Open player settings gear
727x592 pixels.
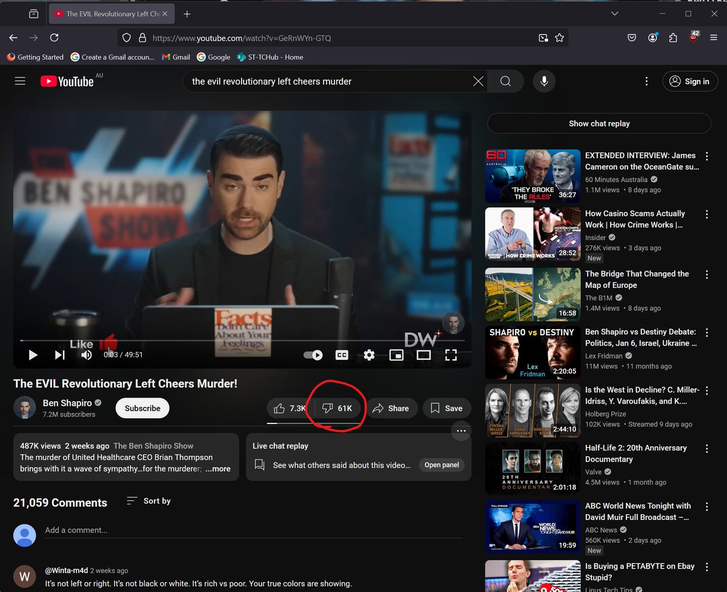369,355
